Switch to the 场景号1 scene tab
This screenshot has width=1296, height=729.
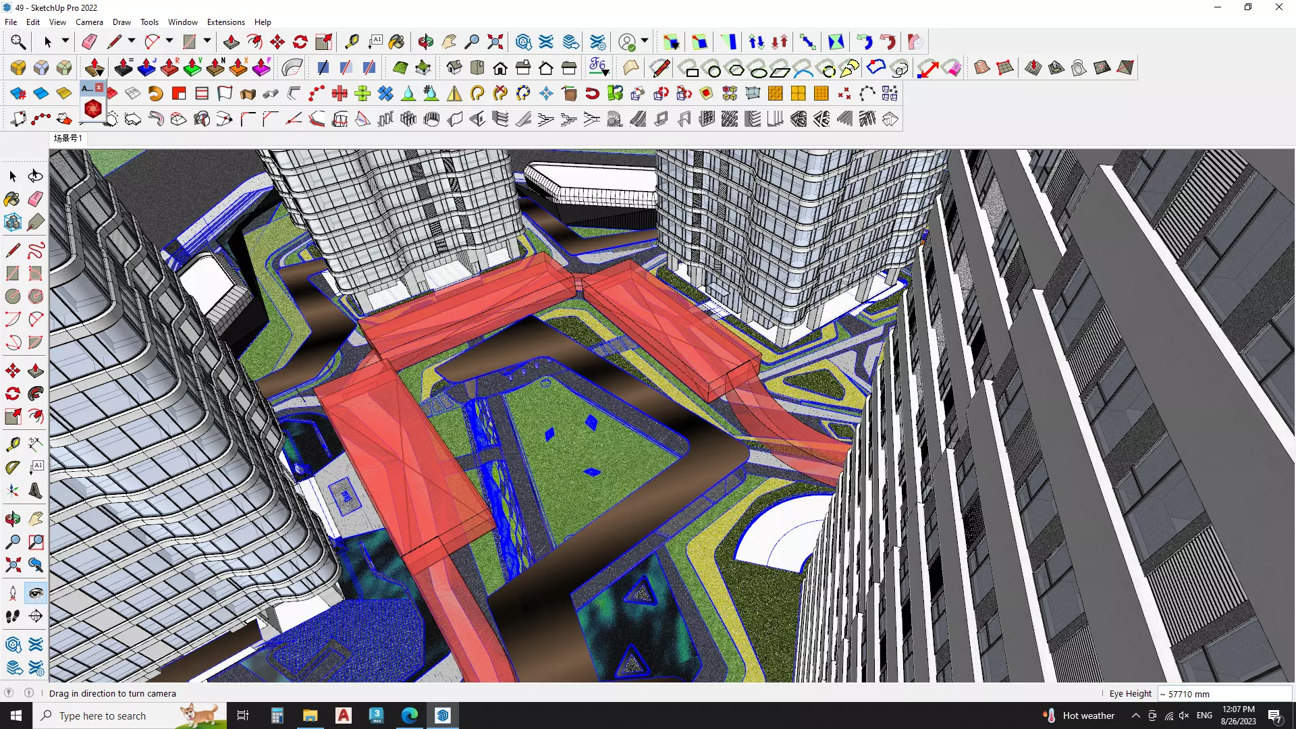(67, 138)
